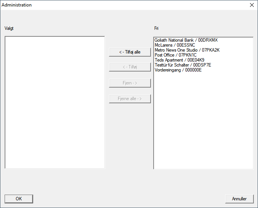
Task: Choose Teds Apartment / 00E04K9 list item
Action: tap(179, 60)
